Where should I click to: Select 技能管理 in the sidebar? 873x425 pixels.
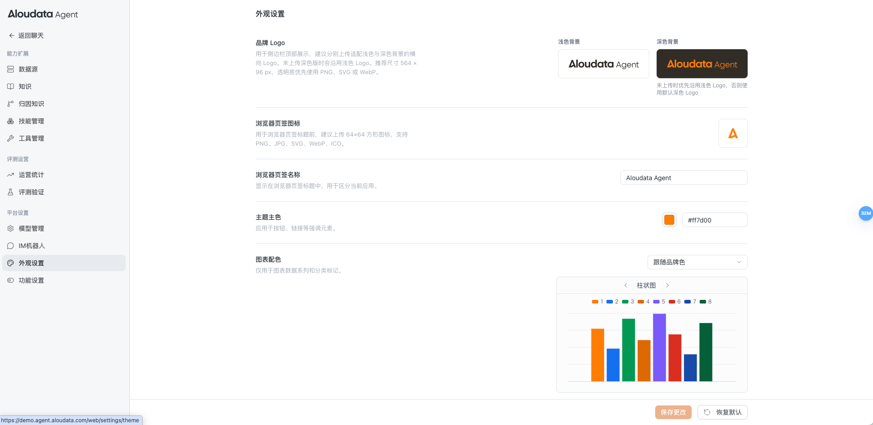(x=64, y=121)
